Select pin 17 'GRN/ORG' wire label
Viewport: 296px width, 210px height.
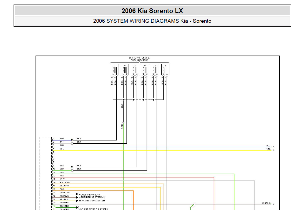click(65, 192)
